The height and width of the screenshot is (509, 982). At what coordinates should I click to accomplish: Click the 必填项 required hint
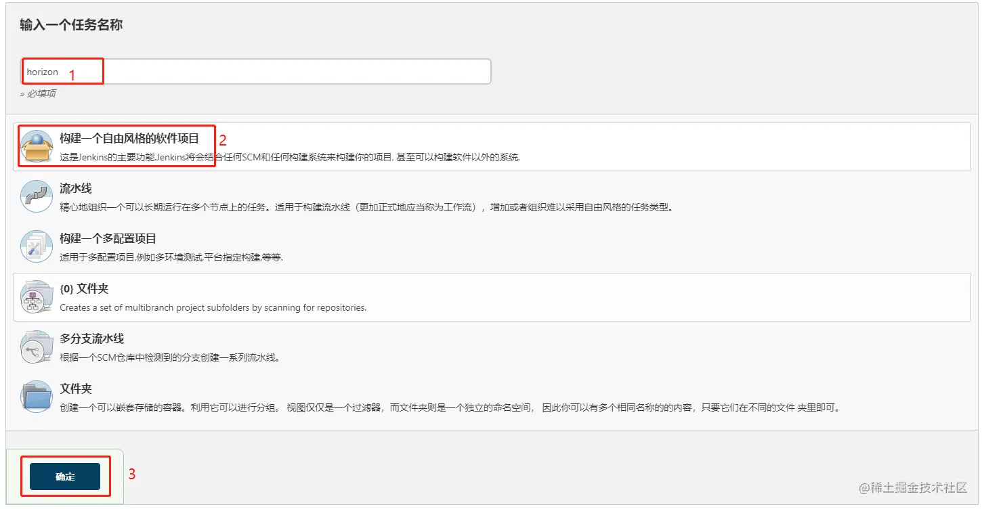[38, 93]
